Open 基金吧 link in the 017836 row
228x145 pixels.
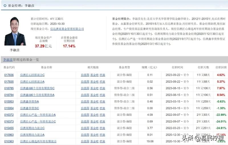[x=94, y=75]
